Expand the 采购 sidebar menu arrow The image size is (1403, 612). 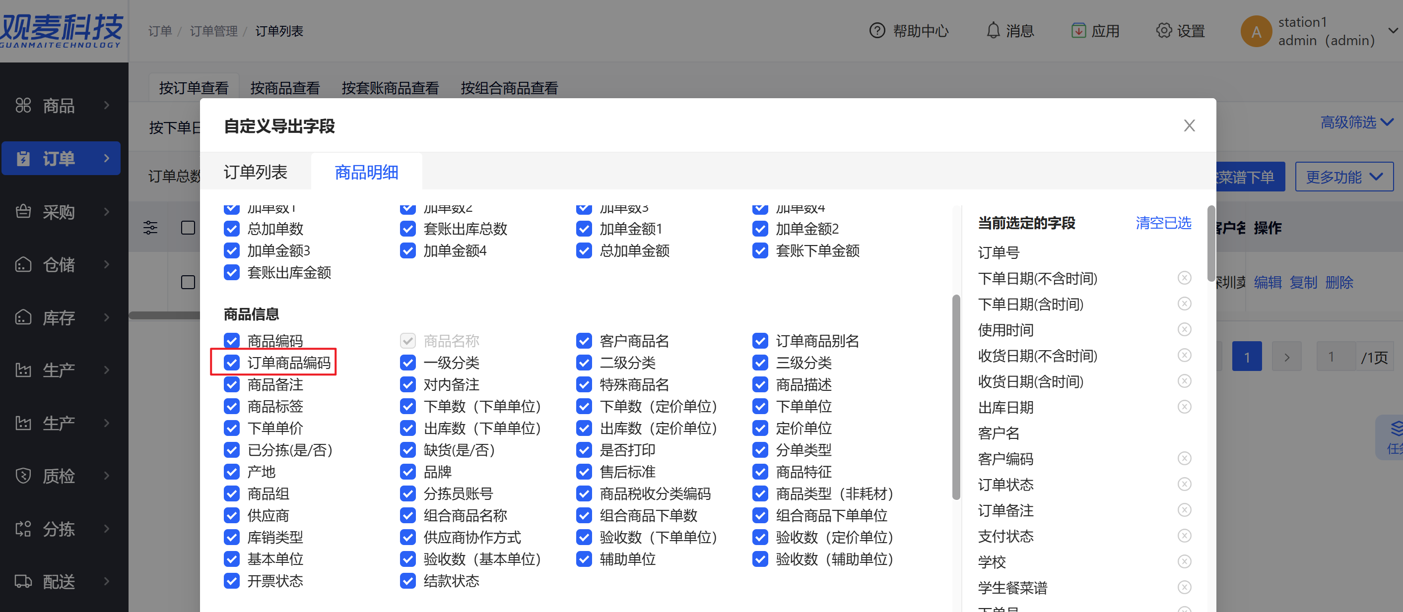[x=107, y=211]
